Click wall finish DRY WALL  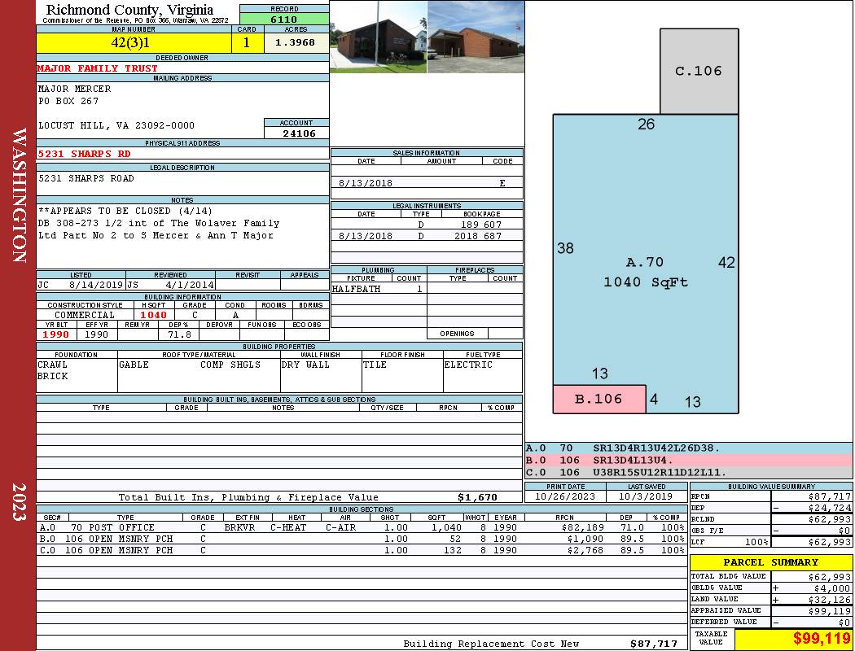(x=305, y=365)
